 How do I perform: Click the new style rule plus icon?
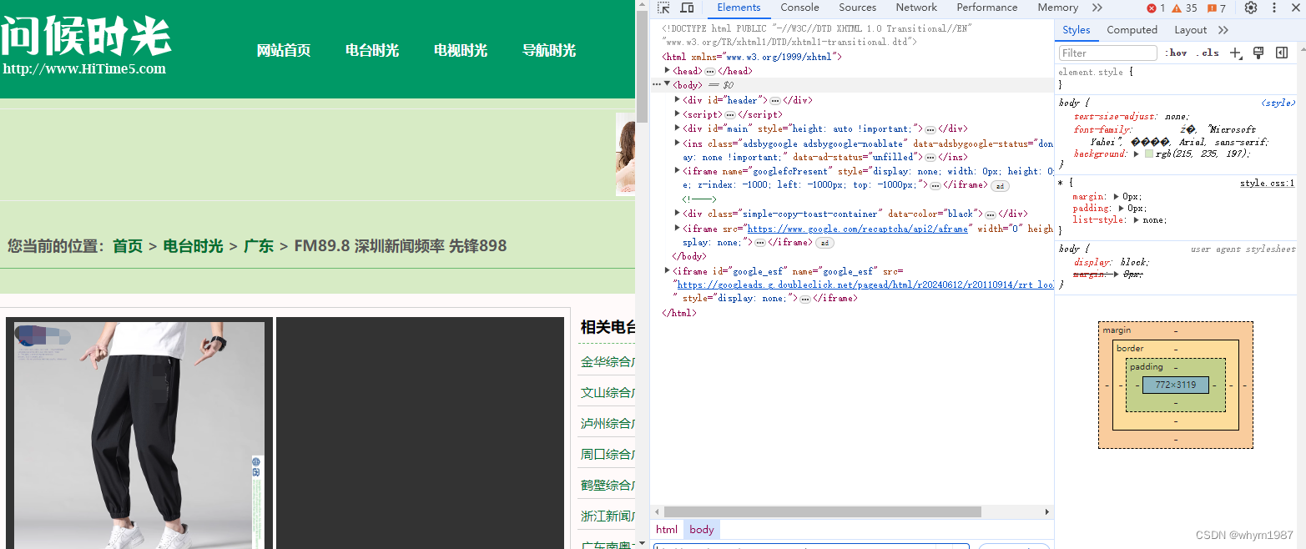(x=1236, y=53)
